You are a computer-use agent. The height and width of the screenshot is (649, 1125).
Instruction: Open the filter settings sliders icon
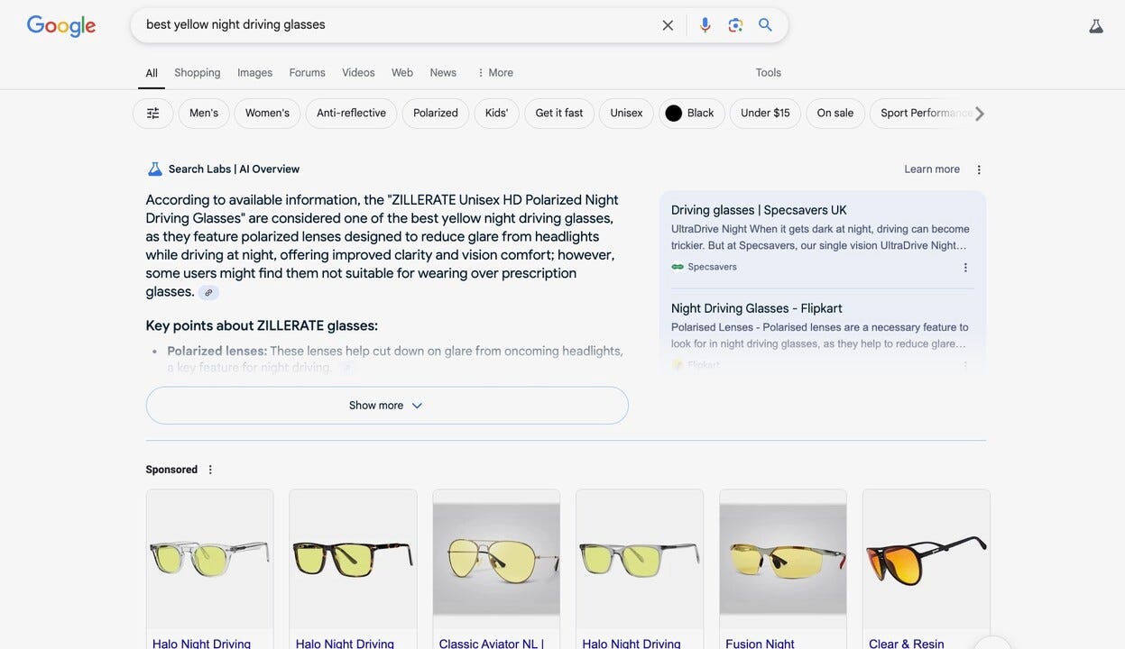pyautogui.click(x=153, y=114)
